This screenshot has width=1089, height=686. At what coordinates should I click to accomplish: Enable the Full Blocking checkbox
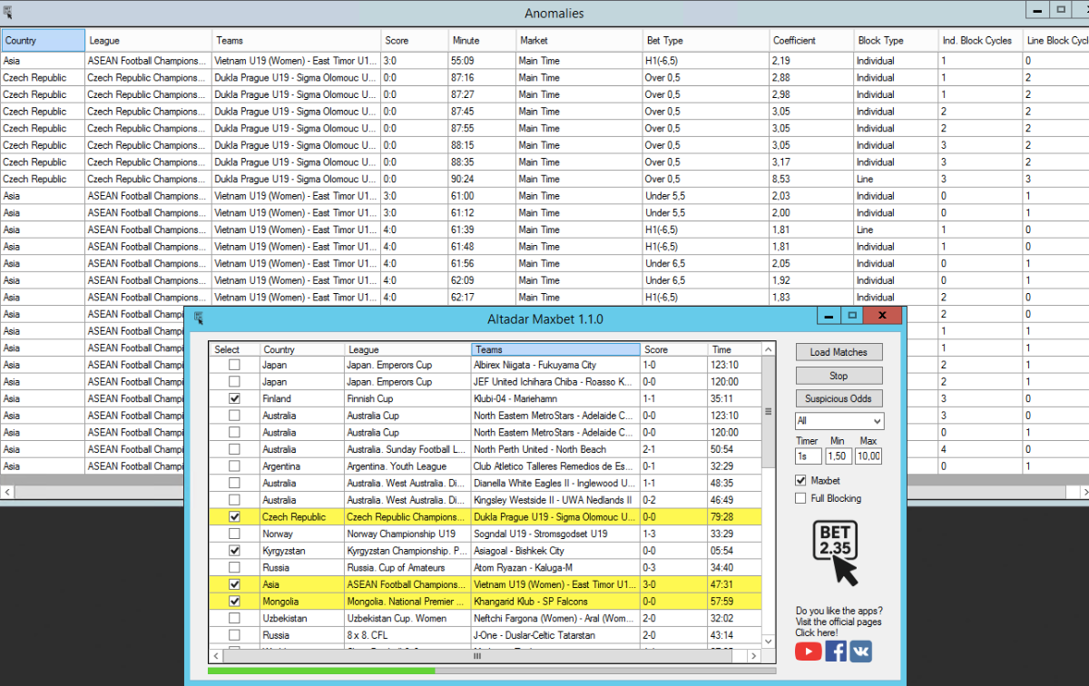800,498
